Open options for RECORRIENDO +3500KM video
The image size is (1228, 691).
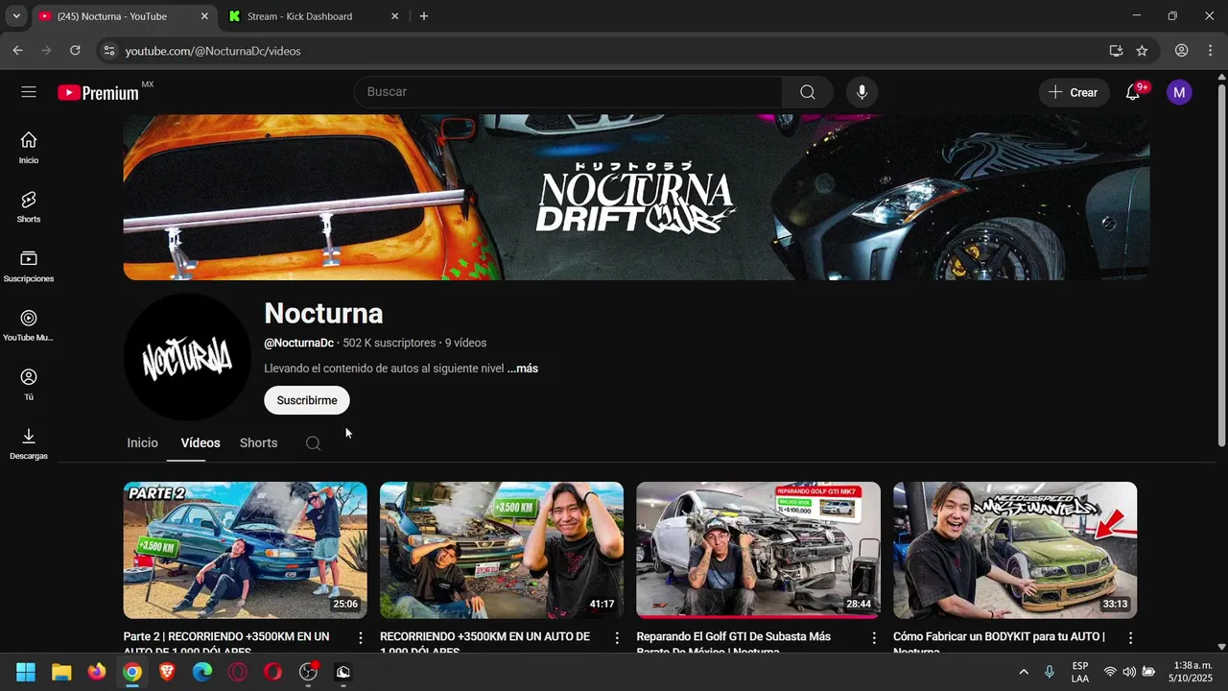tap(617, 638)
